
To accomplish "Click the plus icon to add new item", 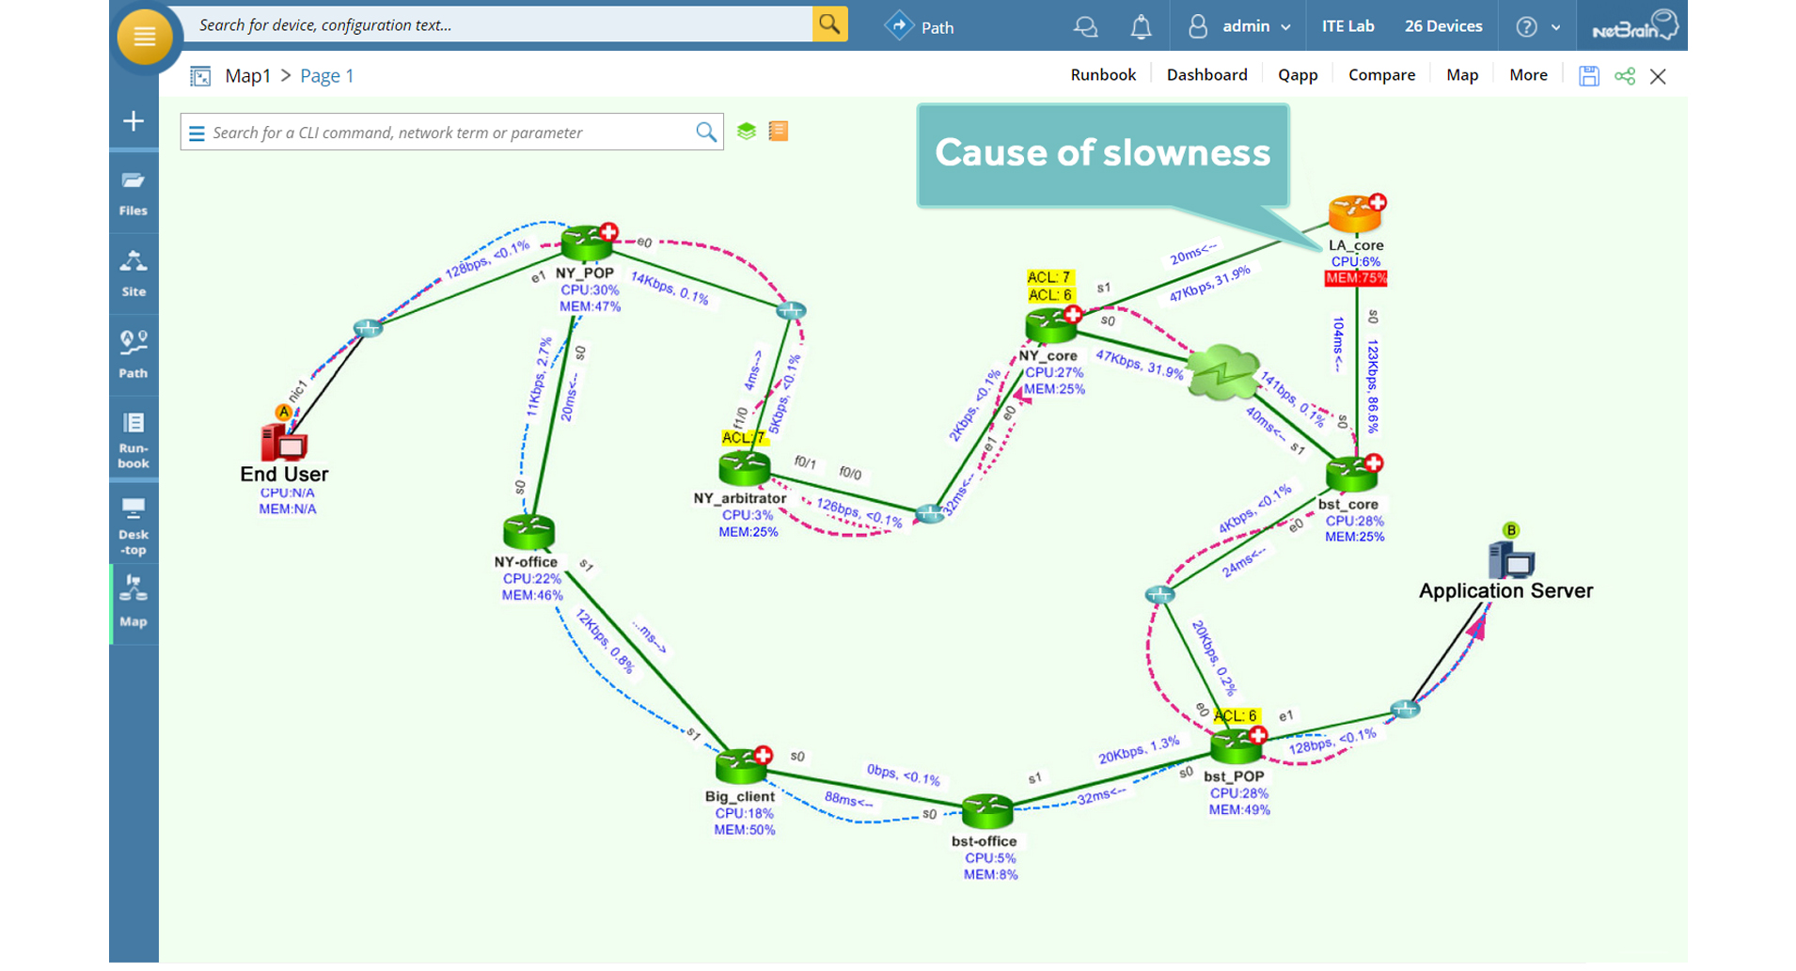I will [x=134, y=121].
